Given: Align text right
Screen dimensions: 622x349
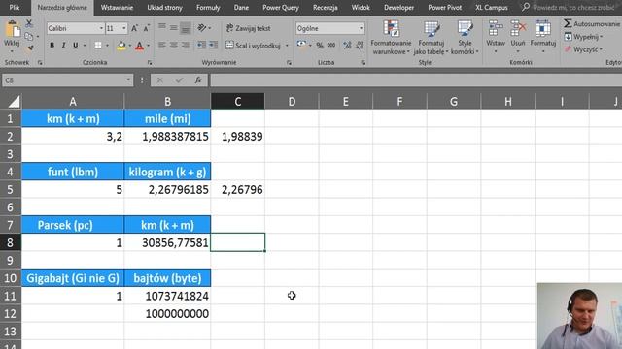Looking at the screenshot, I should point(185,46).
